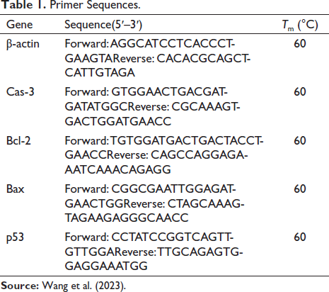Click the Table 1 Primer Sequences title
Image resolution: width=329 pixels, height=292 pixels.
[70, 5]
